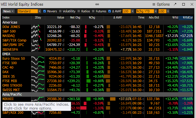Viewport: 196px width, 118px height.
Task: Click the Adv/Dcl column header
Action: pyautogui.click(x=154, y=18)
